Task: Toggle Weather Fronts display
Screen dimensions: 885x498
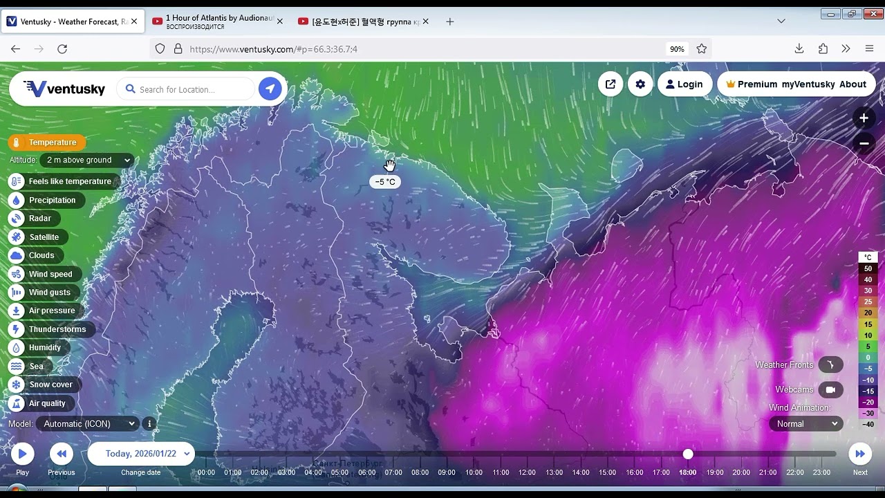Action: [831, 365]
